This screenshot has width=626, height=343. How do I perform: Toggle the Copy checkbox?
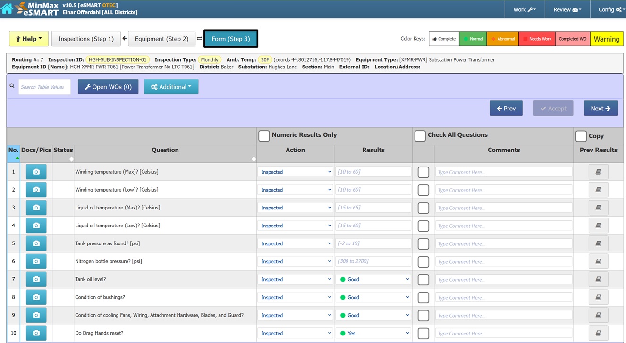(x=581, y=136)
